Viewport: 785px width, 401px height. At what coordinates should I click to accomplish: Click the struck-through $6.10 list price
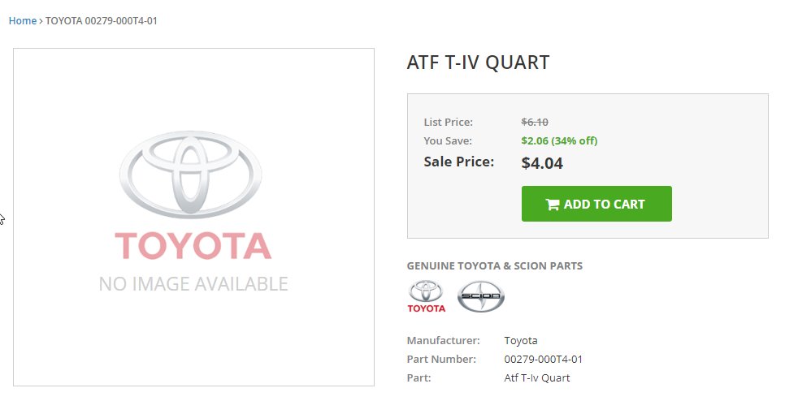(535, 122)
